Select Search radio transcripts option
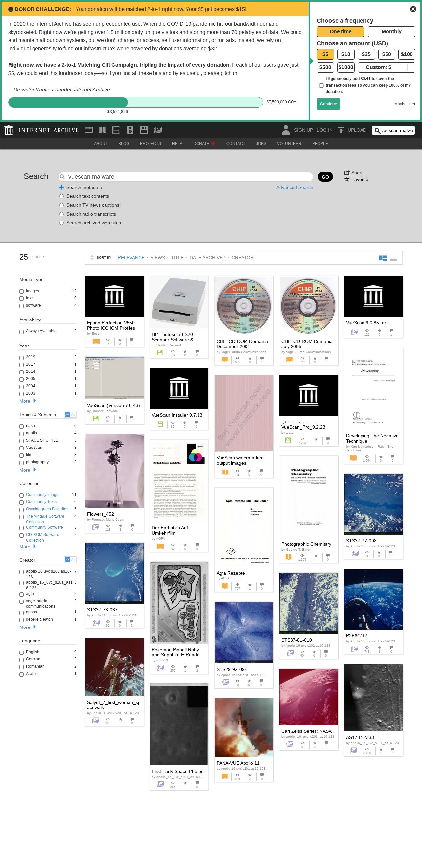422x845 pixels. (x=61, y=214)
